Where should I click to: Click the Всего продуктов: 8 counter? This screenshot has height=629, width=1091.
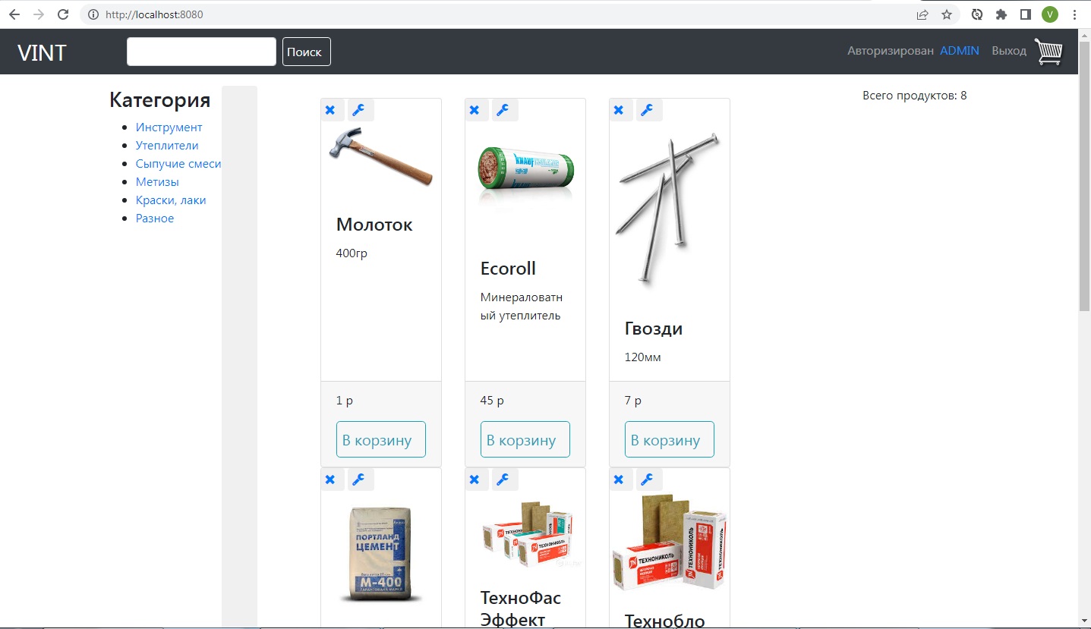[915, 96]
